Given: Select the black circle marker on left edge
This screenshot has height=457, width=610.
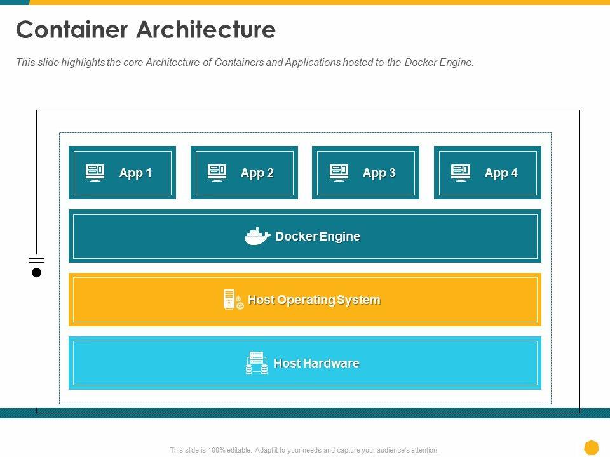Looking at the screenshot, I should tap(37, 273).
